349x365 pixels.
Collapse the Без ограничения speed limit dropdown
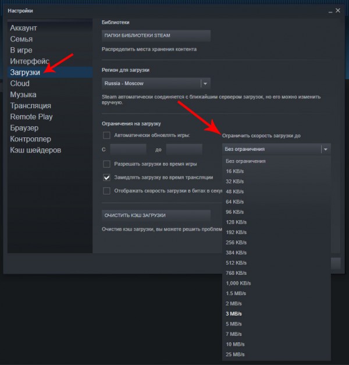(x=276, y=149)
